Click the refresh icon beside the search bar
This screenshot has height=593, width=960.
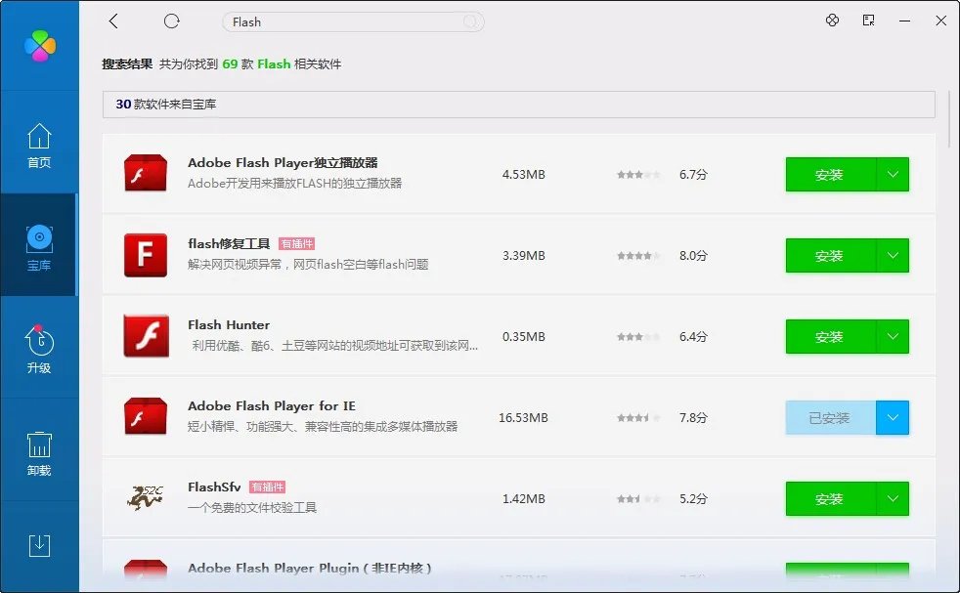172,21
